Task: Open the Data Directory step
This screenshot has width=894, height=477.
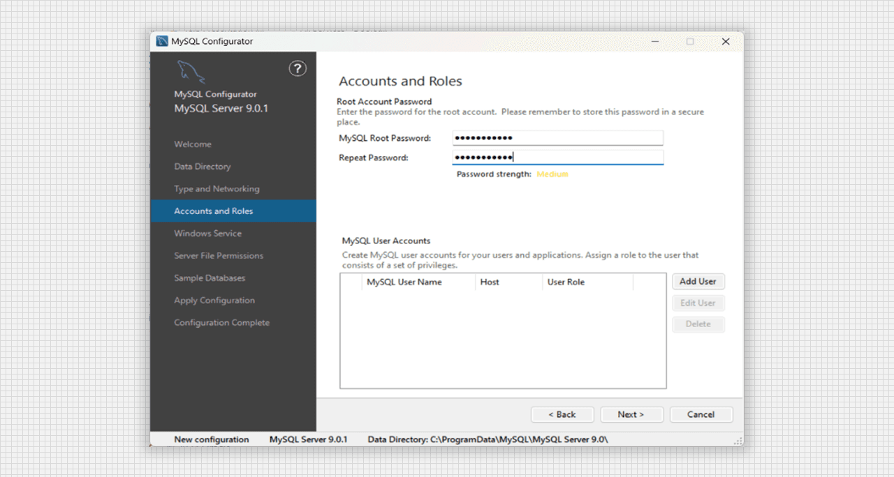Action: click(203, 167)
